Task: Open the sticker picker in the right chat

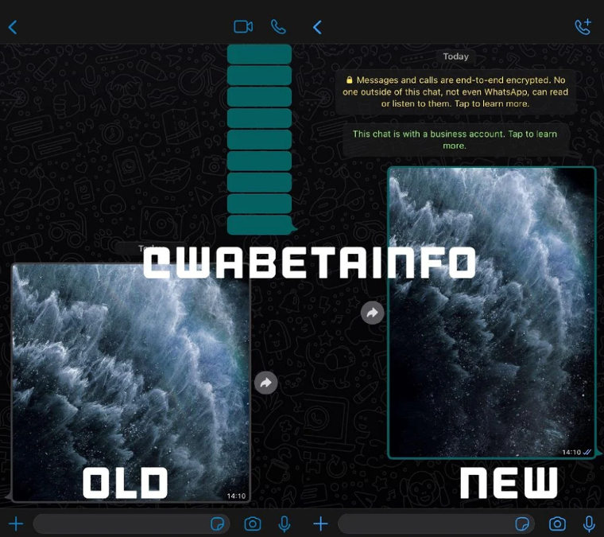Action: tap(522, 523)
